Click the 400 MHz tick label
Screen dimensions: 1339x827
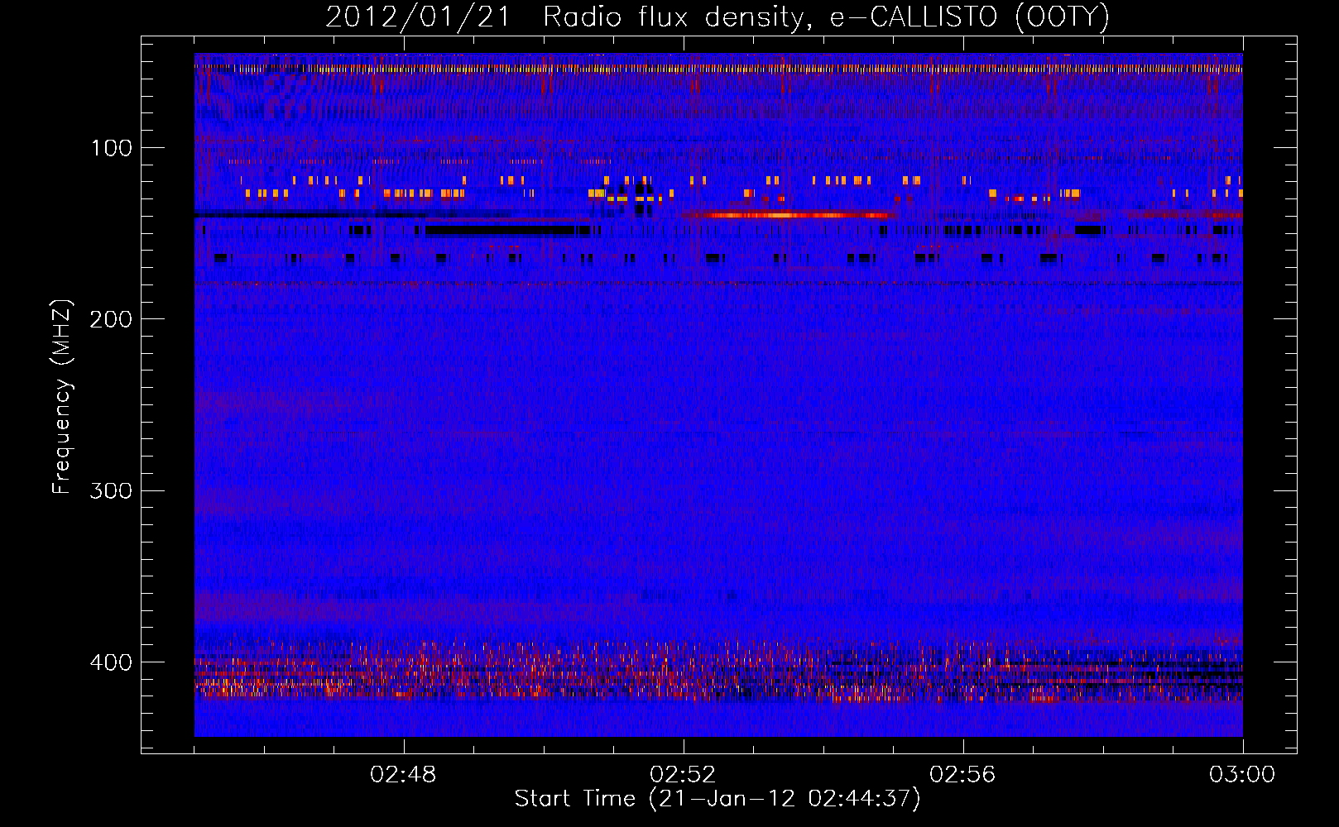[x=112, y=662]
